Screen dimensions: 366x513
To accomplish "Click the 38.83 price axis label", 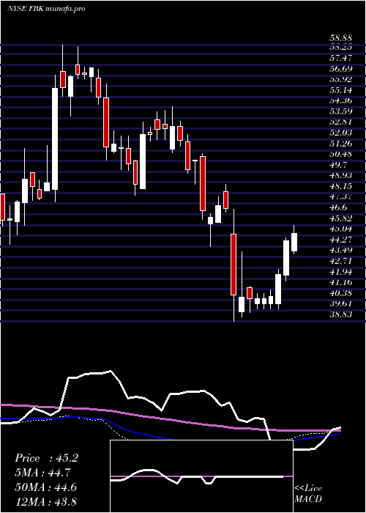I will click(340, 314).
